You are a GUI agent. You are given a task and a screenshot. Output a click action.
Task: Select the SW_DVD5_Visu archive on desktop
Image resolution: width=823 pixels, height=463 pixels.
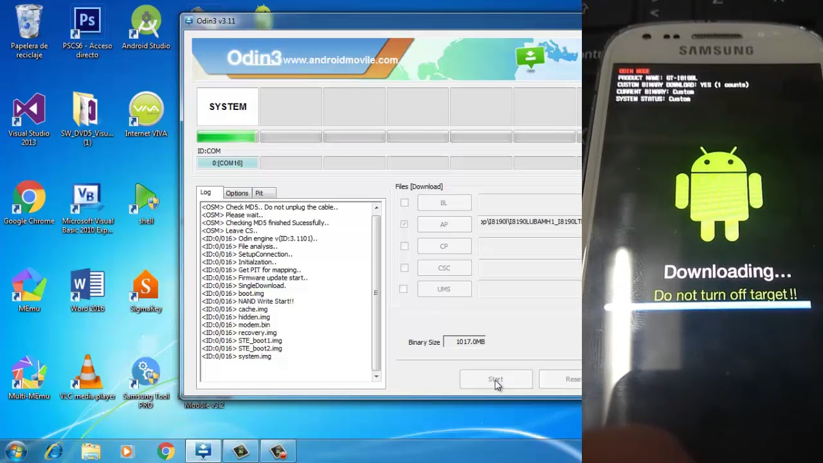click(x=87, y=120)
